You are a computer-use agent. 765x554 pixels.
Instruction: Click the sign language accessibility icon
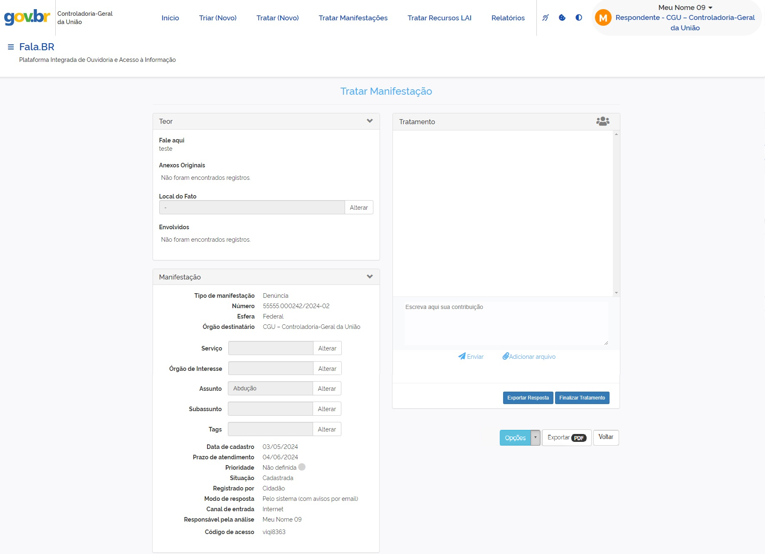(545, 17)
